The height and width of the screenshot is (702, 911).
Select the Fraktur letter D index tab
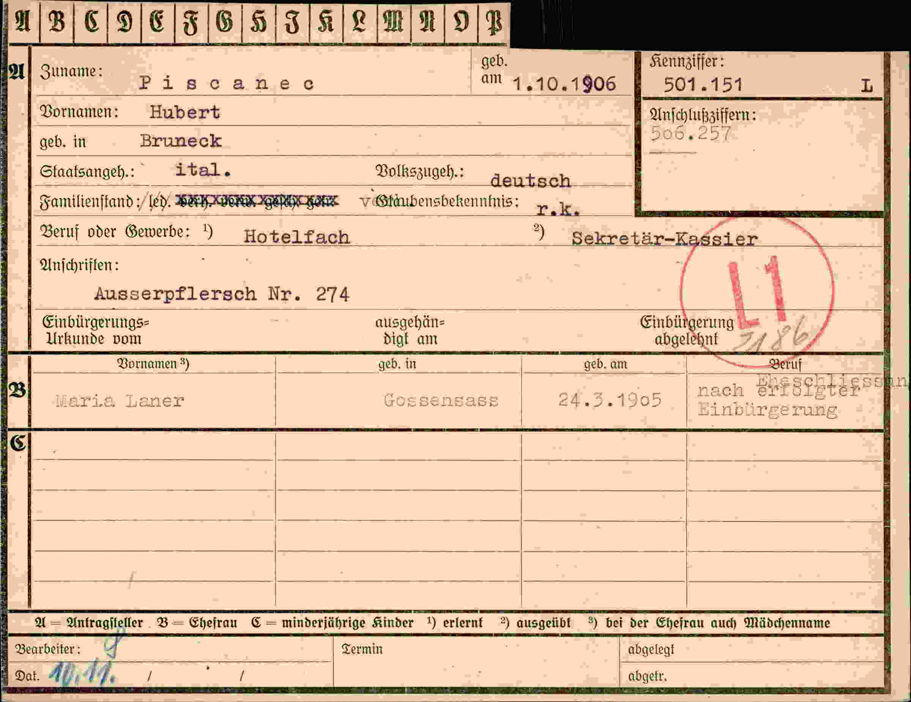[124, 22]
